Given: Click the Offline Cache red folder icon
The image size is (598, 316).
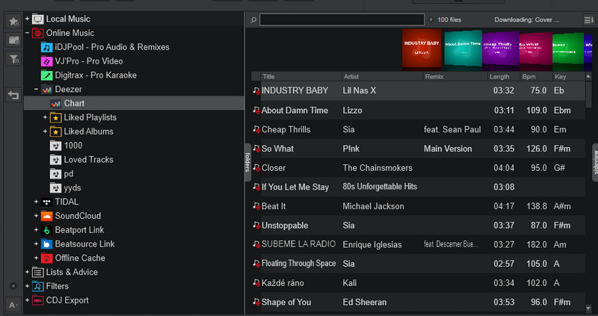Looking at the screenshot, I should [x=46, y=258].
